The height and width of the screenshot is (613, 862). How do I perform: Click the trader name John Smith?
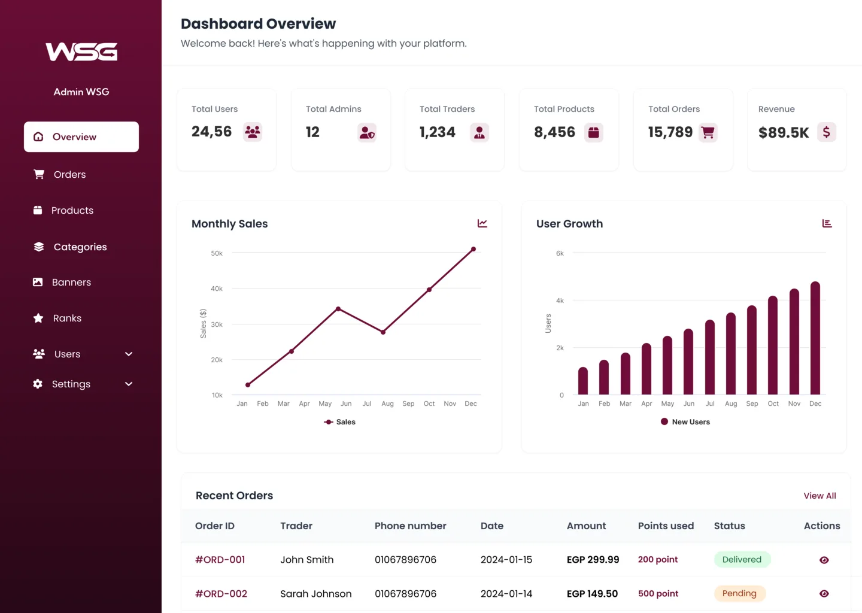(x=307, y=560)
